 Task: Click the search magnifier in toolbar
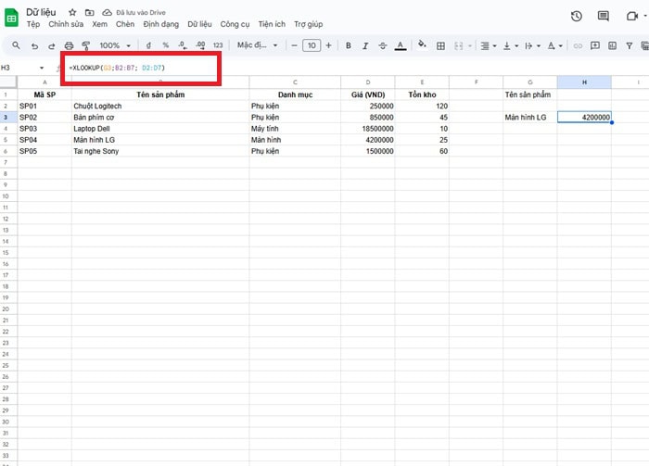[x=16, y=45]
